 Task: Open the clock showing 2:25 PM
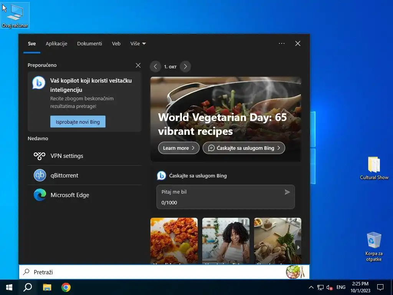[x=360, y=287]
